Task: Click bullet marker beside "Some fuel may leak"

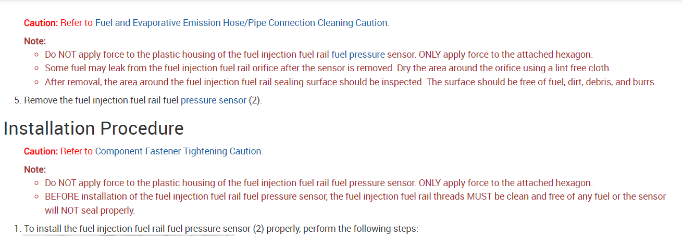Action: [36, 68]
